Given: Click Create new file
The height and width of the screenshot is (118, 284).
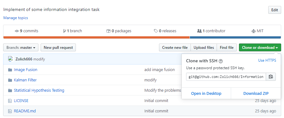Looking at the screenshot, I should point(175,48).
